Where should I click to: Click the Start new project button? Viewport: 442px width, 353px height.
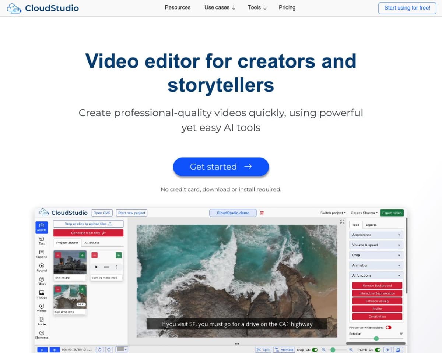pyautogui.click(x=132, y=213)
